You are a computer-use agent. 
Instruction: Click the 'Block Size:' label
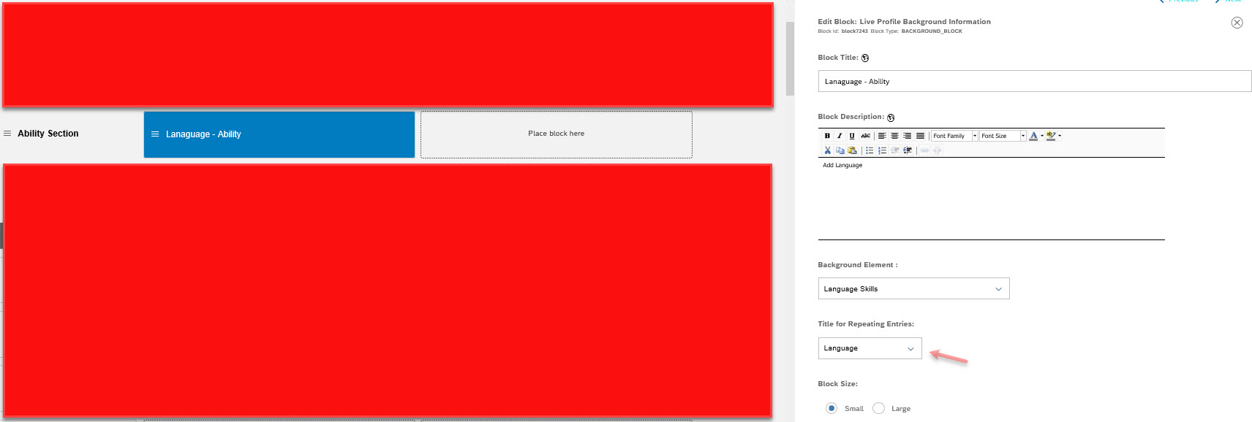click(837, 384)
